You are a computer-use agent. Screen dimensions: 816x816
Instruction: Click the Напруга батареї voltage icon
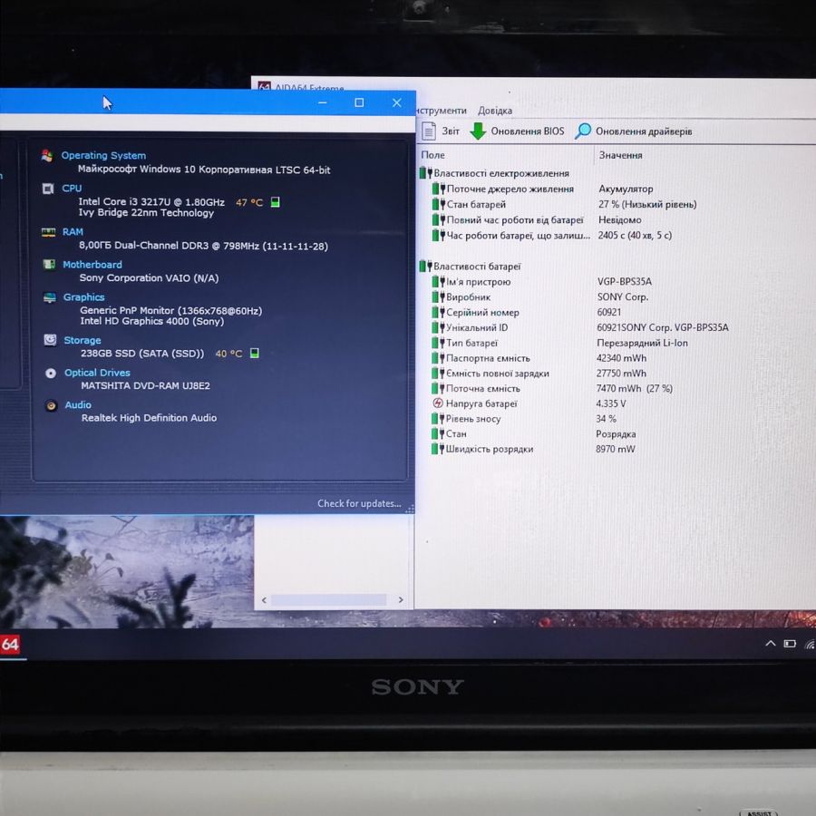click(x=437, y=403)
